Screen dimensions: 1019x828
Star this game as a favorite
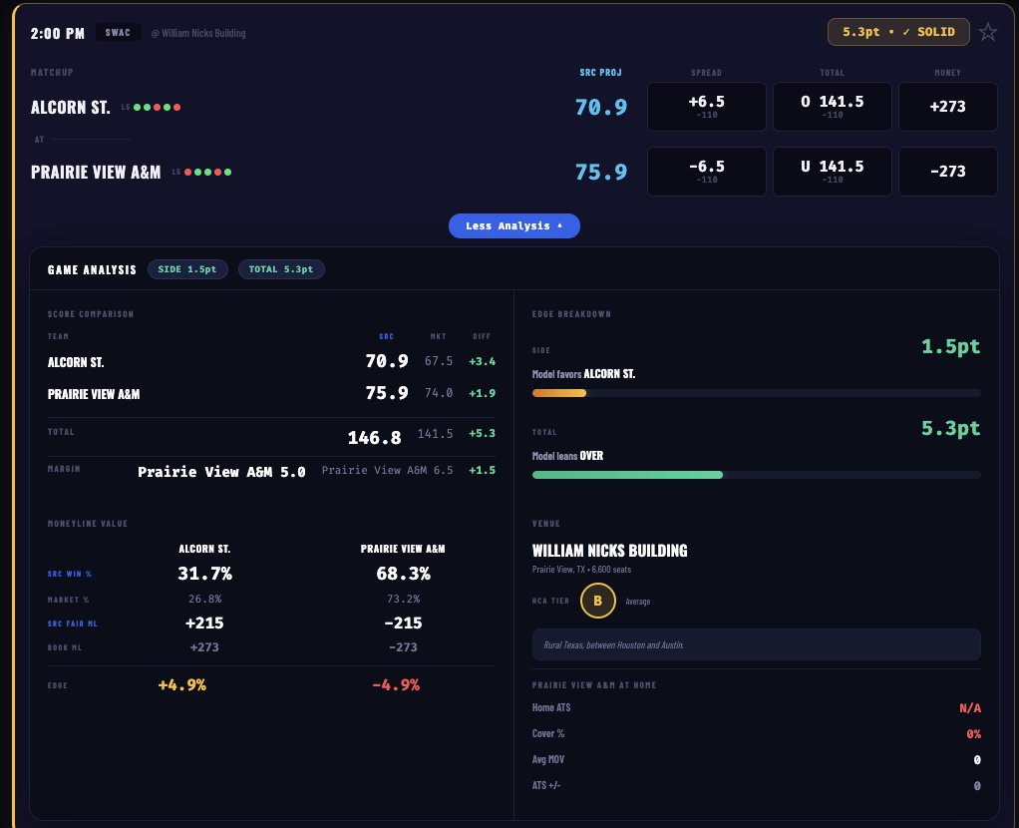coord(988,32)
